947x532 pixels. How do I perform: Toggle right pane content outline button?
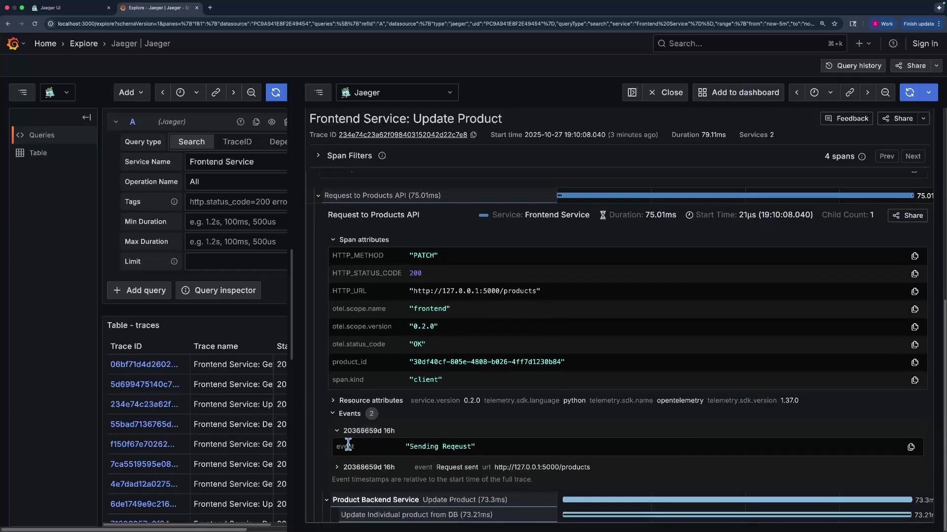[x=319, y=93]
